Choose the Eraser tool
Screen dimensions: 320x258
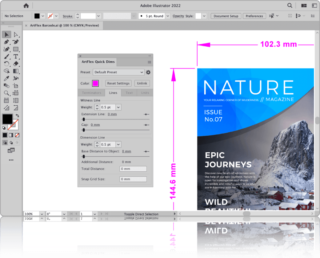16,64
